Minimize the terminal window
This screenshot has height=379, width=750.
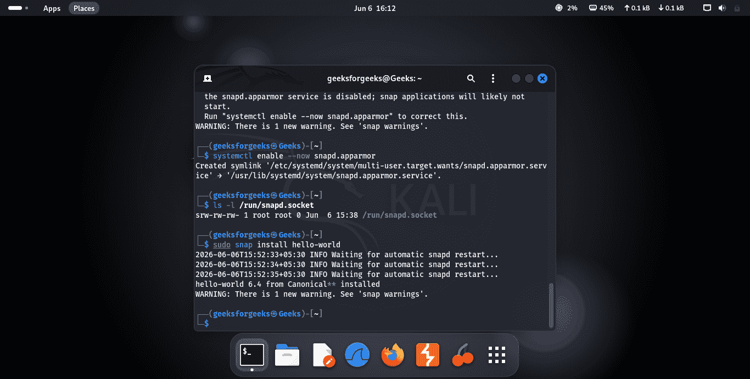516,78
